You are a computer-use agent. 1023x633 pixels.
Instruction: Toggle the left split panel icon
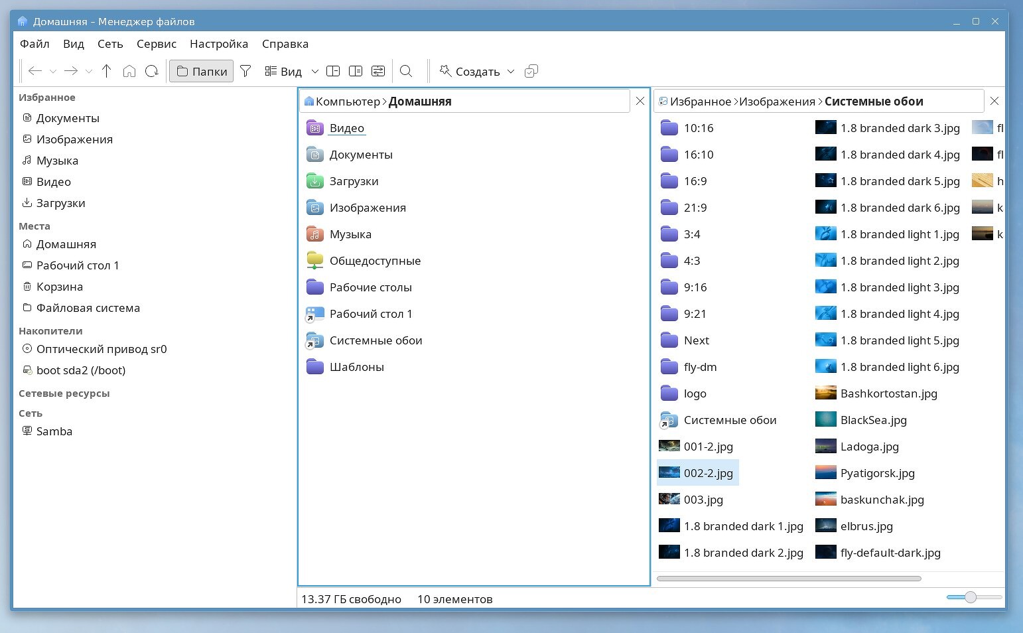[x=333, y=71]
